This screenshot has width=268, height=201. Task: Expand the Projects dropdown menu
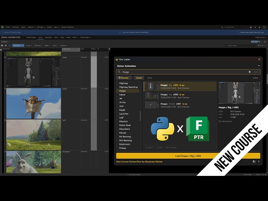31,27
